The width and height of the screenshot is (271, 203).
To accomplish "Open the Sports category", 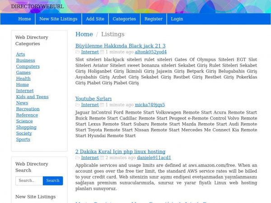I will click(23, 139).
